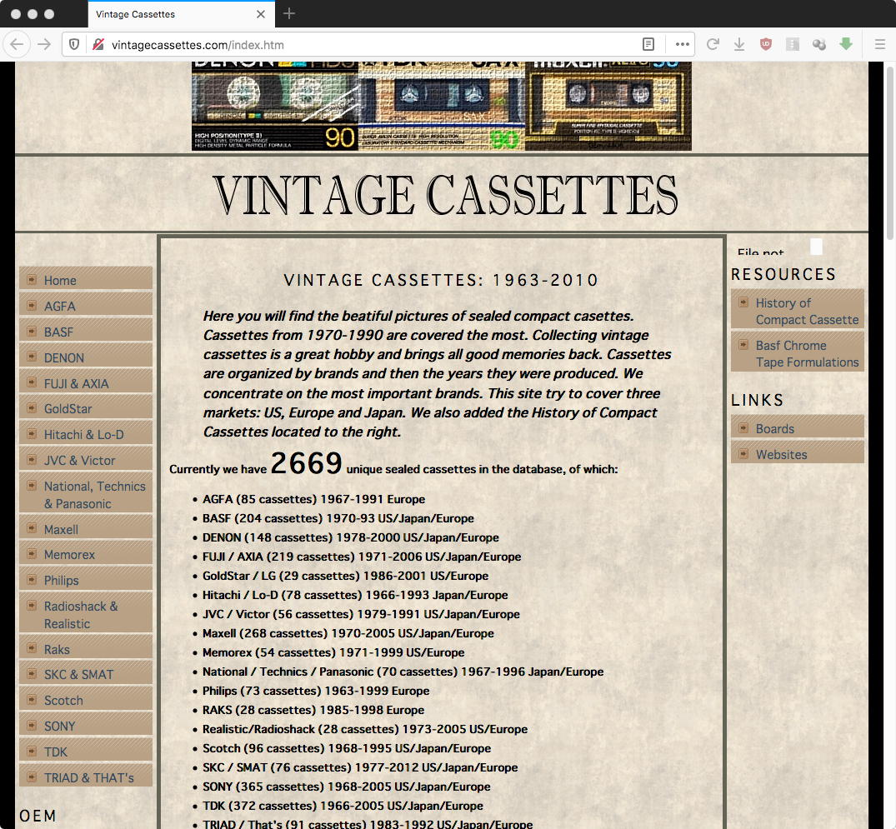Open the Philips brand page

pos(86,580)
